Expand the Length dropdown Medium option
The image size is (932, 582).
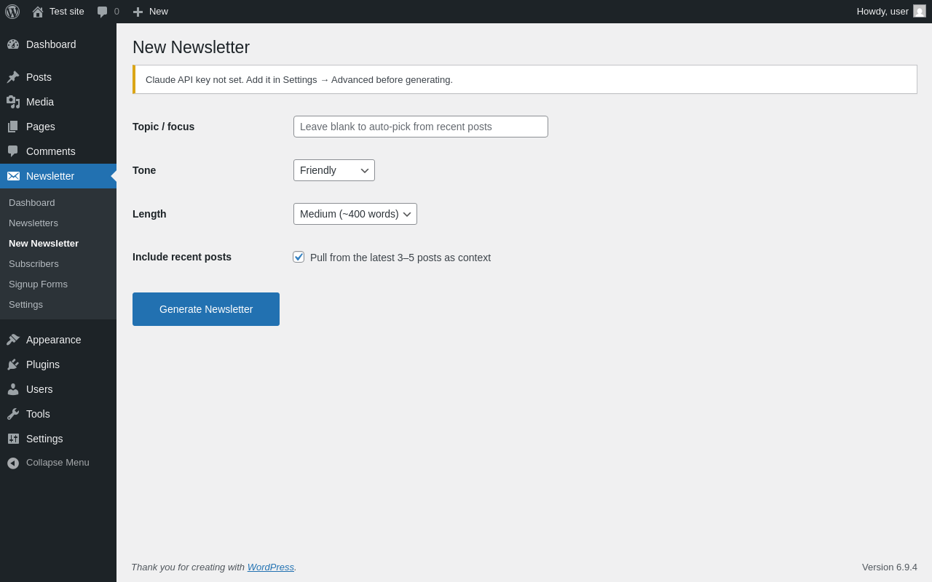pos(355,214)
